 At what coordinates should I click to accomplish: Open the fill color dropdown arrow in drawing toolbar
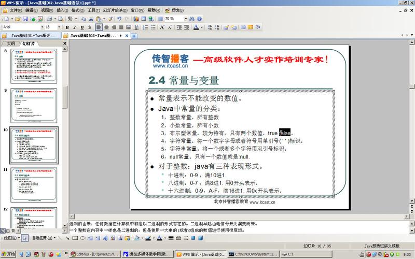142,238
